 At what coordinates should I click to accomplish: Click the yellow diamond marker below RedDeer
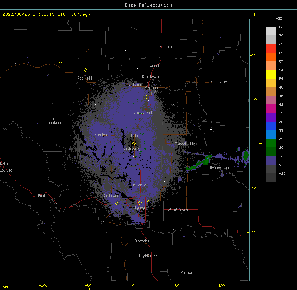(146, 97)
